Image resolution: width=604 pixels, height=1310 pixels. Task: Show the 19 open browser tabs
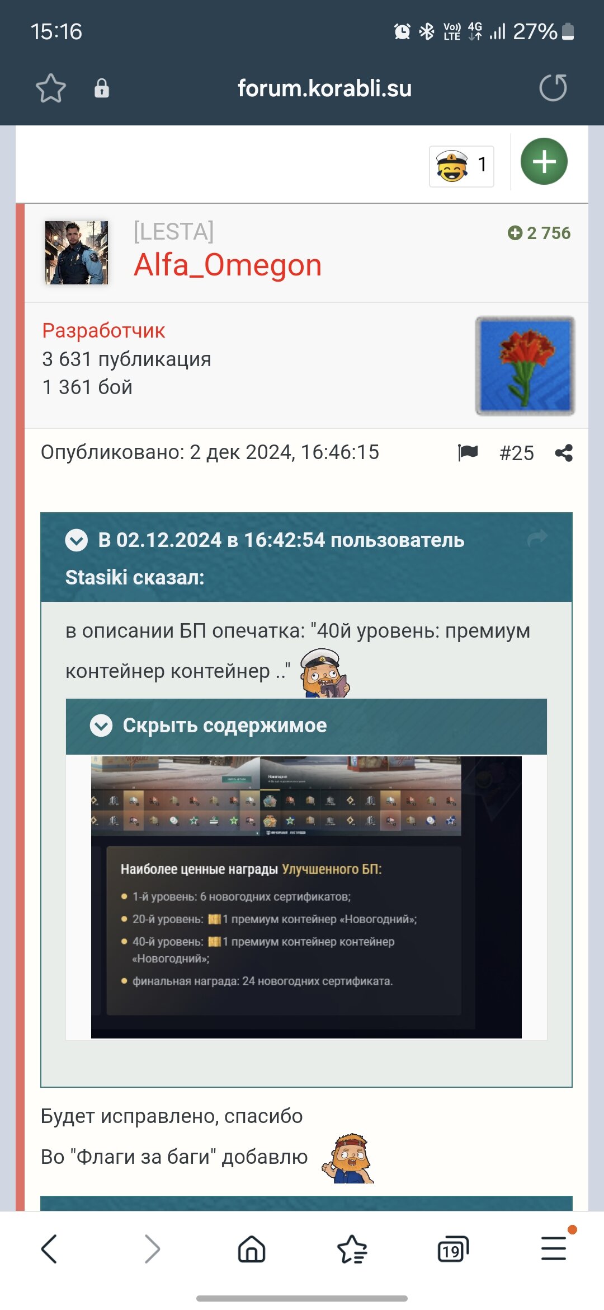point(453,1249)
